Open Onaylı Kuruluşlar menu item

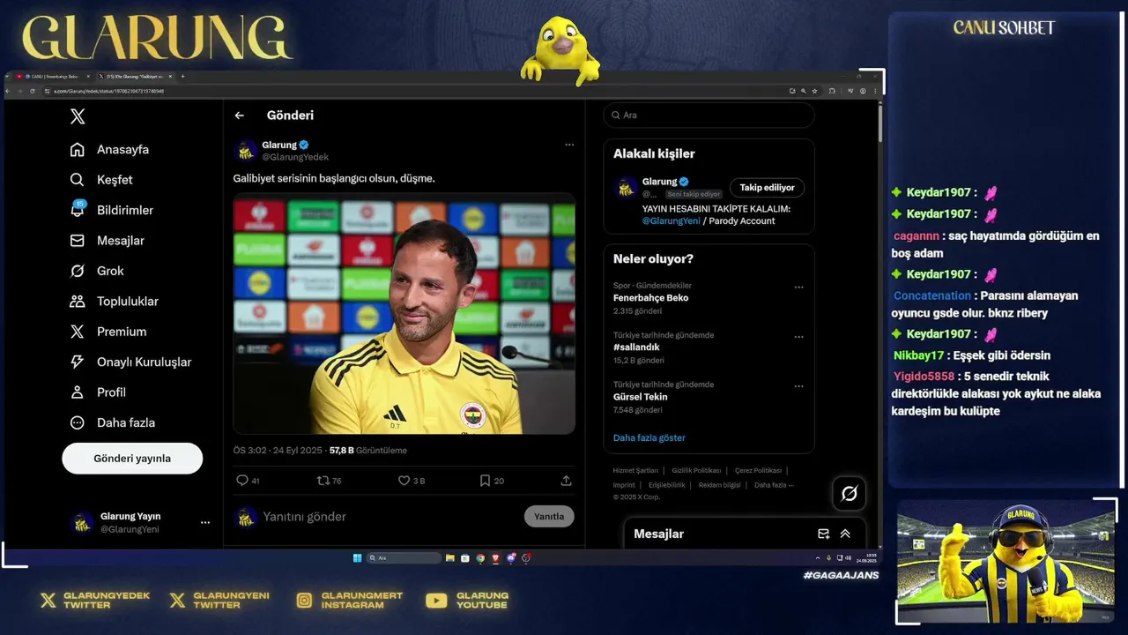tap(131, 362)
